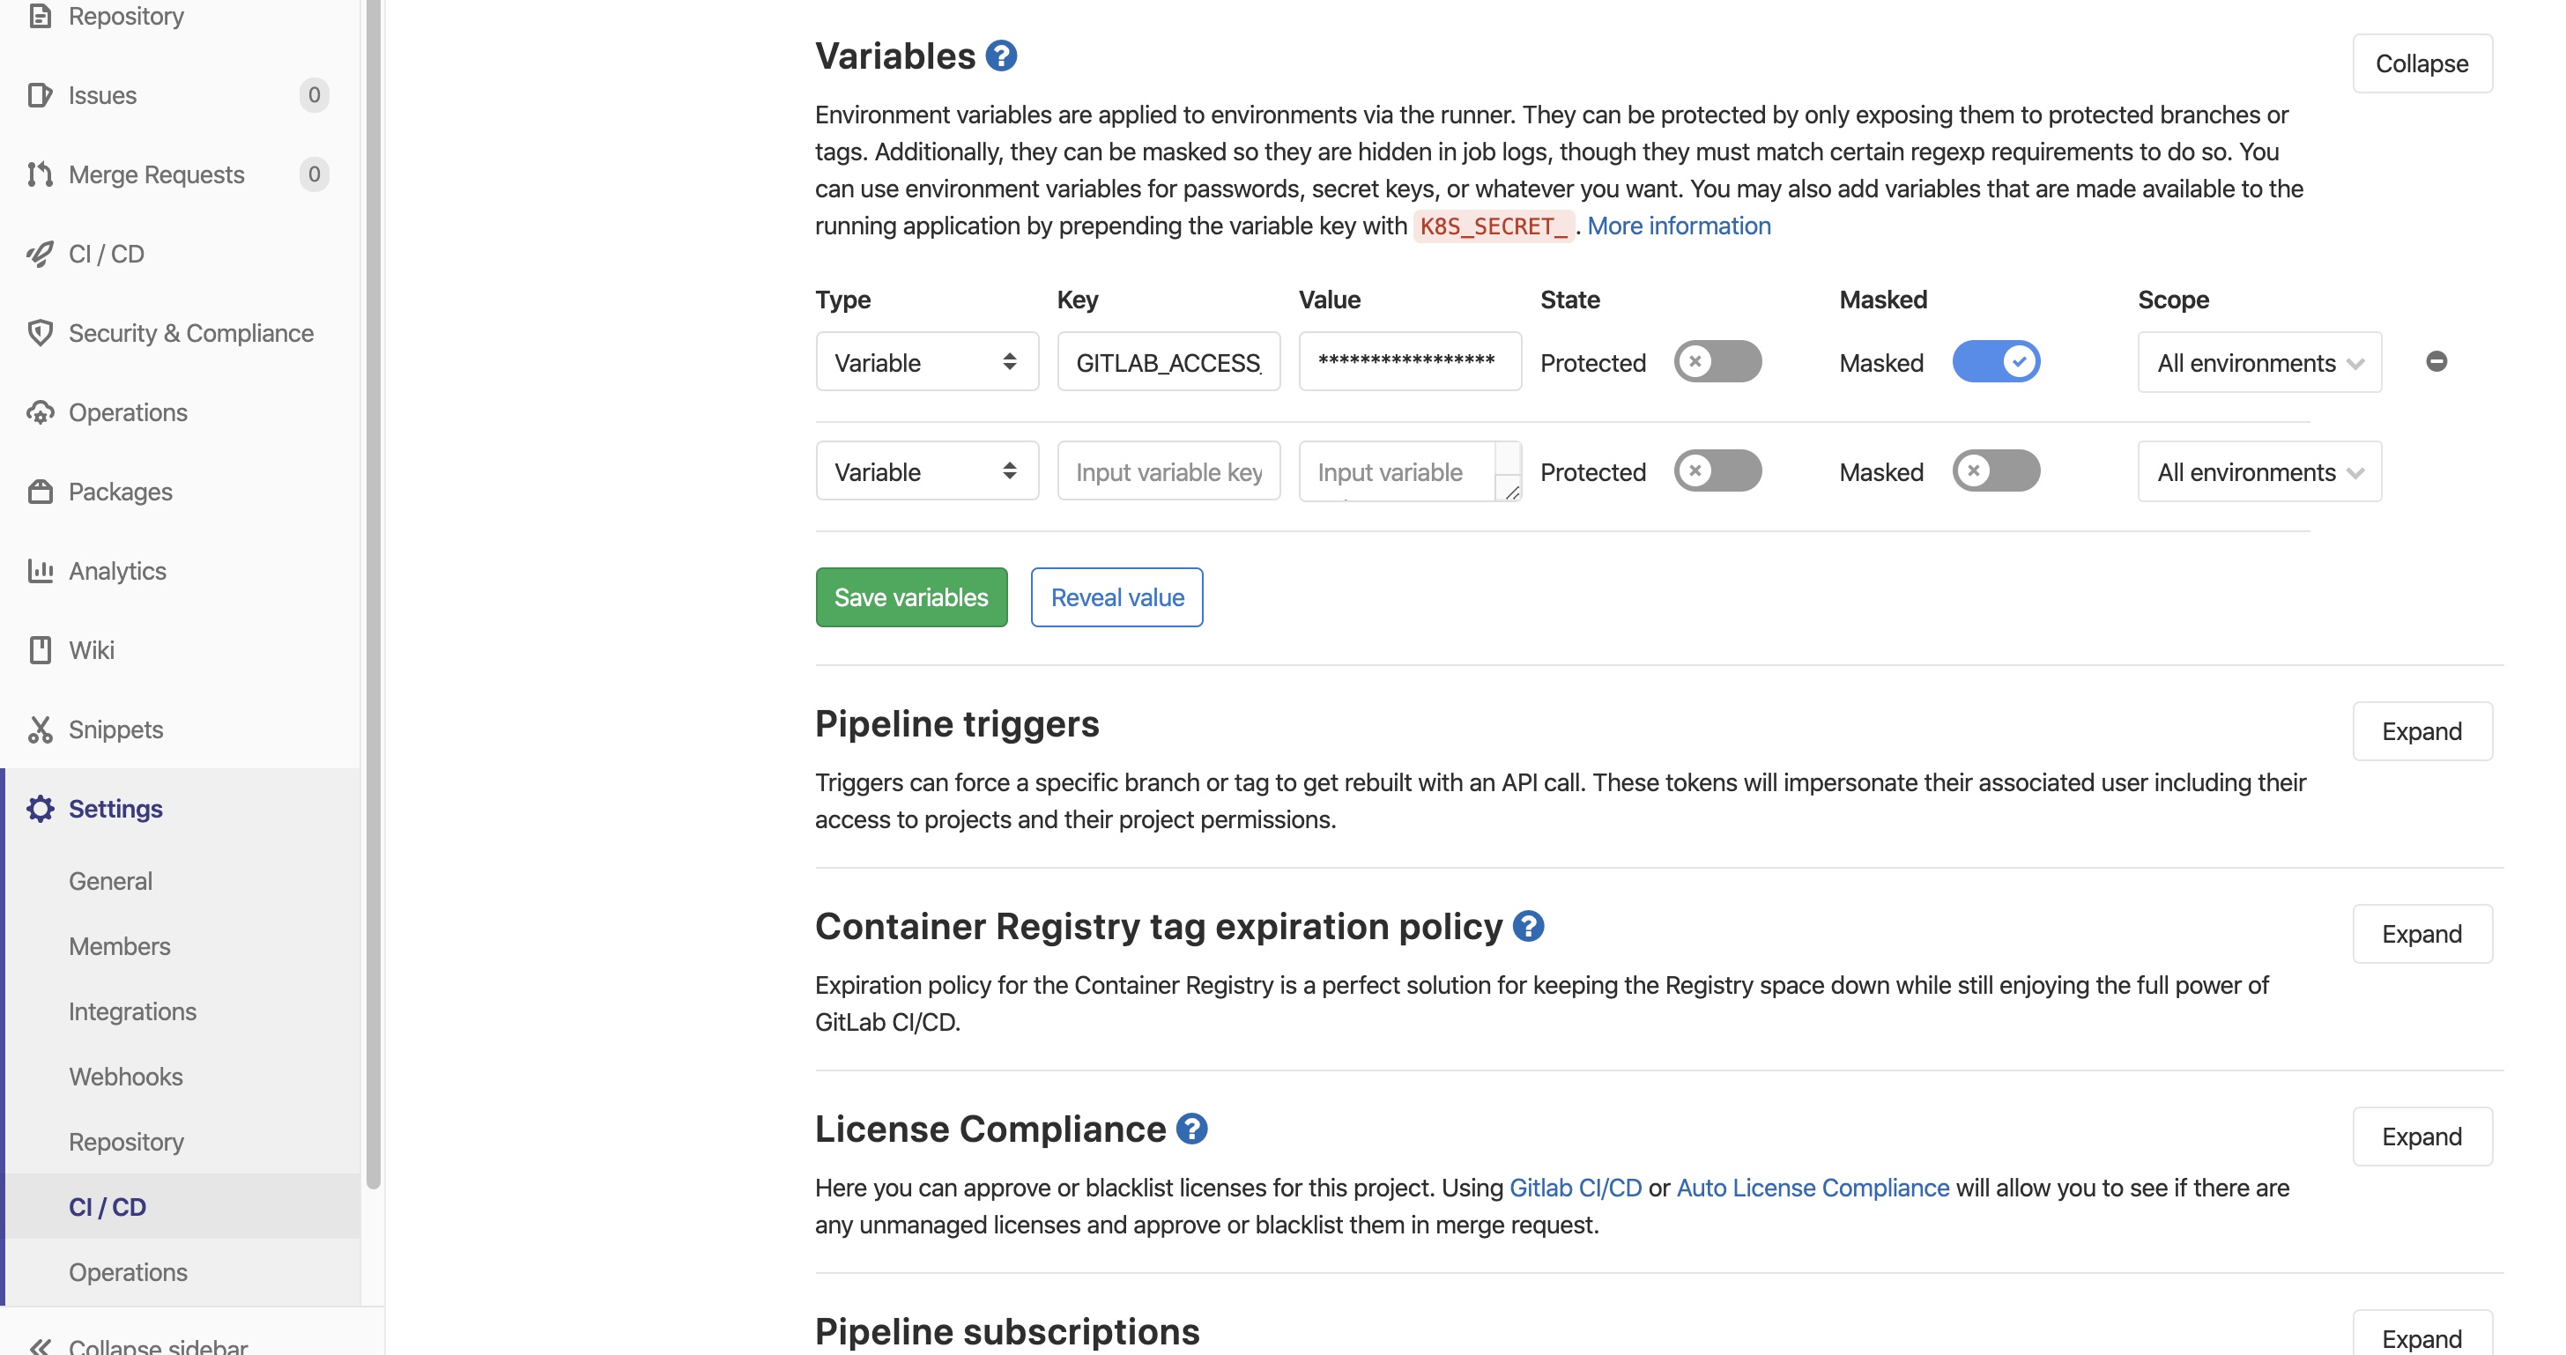Open the Integrations settings submenu item
This screenshot has height=1355, width=2566.
(x=132, y=1011)
